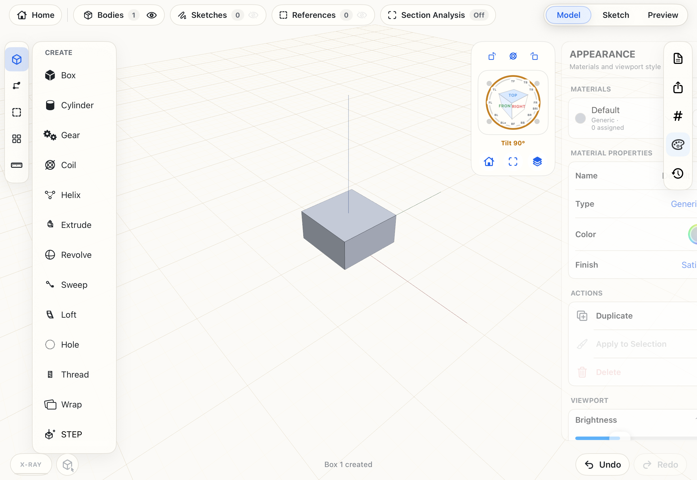Select the Sweep tool
Viewport: 697px width, 480px height.
click(x=74, y=285)
